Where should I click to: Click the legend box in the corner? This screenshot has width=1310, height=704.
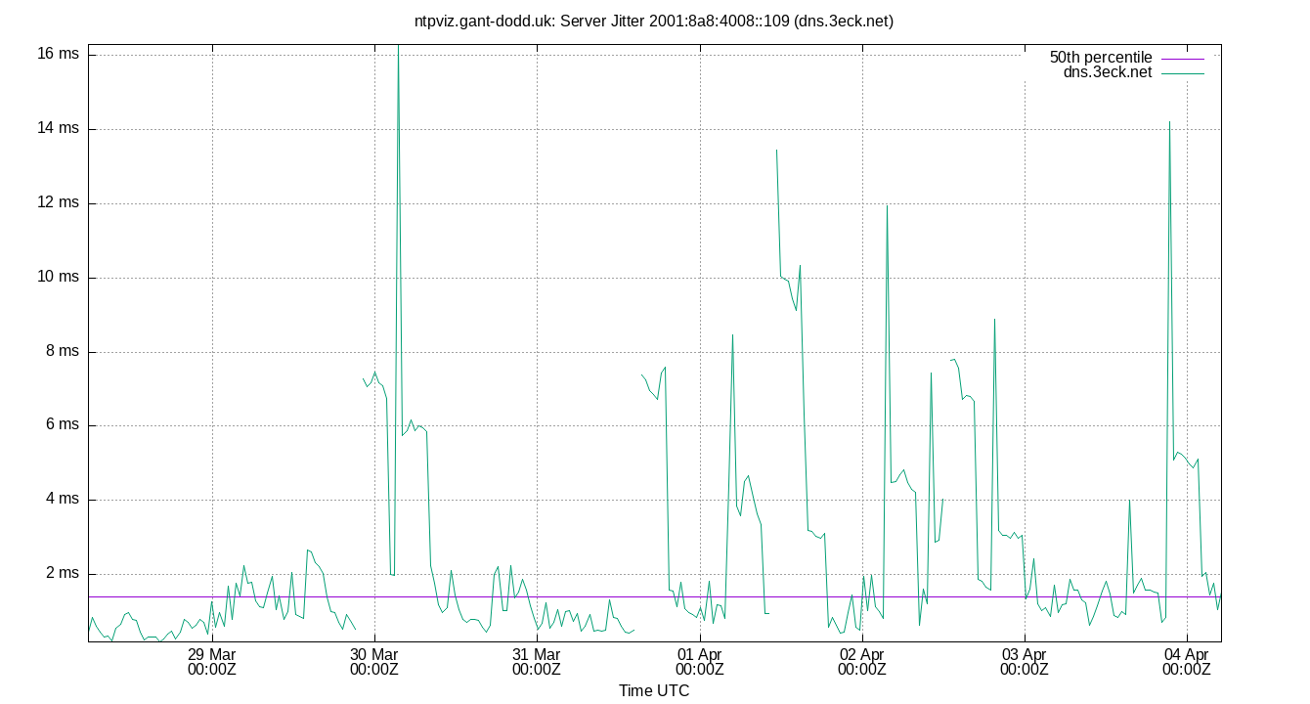(1124, 64)
